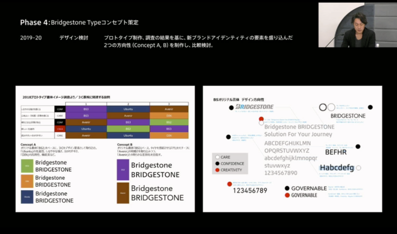Click the condensed GOVERNABLE with the red dot

(304, 195)
